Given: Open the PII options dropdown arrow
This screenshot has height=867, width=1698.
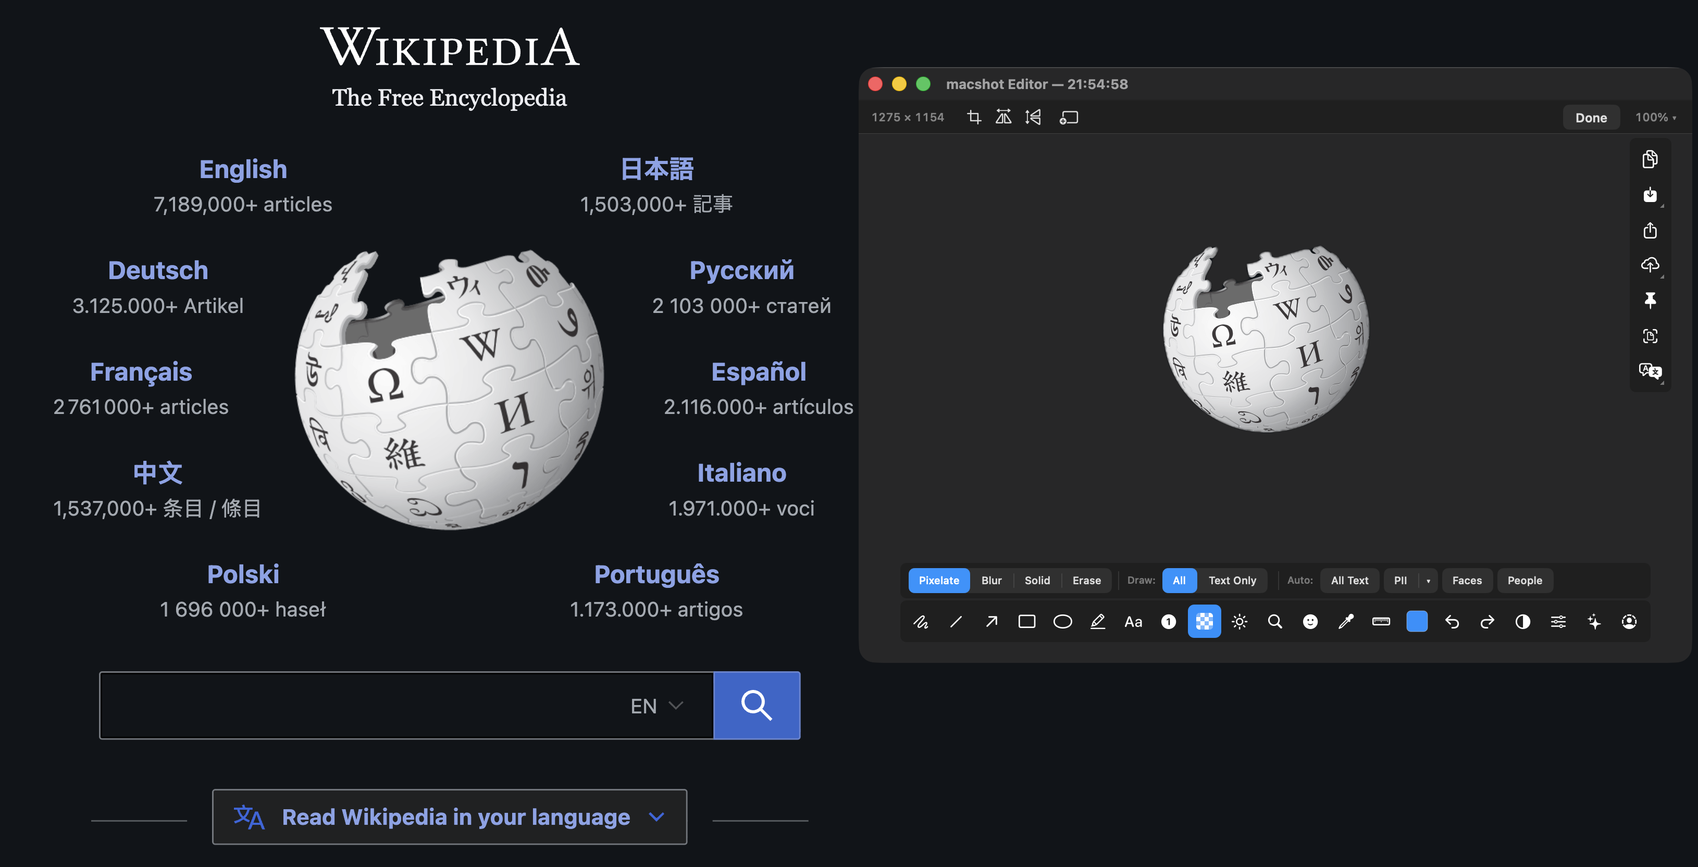Looking at the screenshot, I should [x=1428, y=581].
